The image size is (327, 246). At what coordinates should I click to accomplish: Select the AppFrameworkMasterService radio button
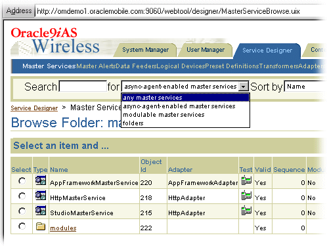22,181
